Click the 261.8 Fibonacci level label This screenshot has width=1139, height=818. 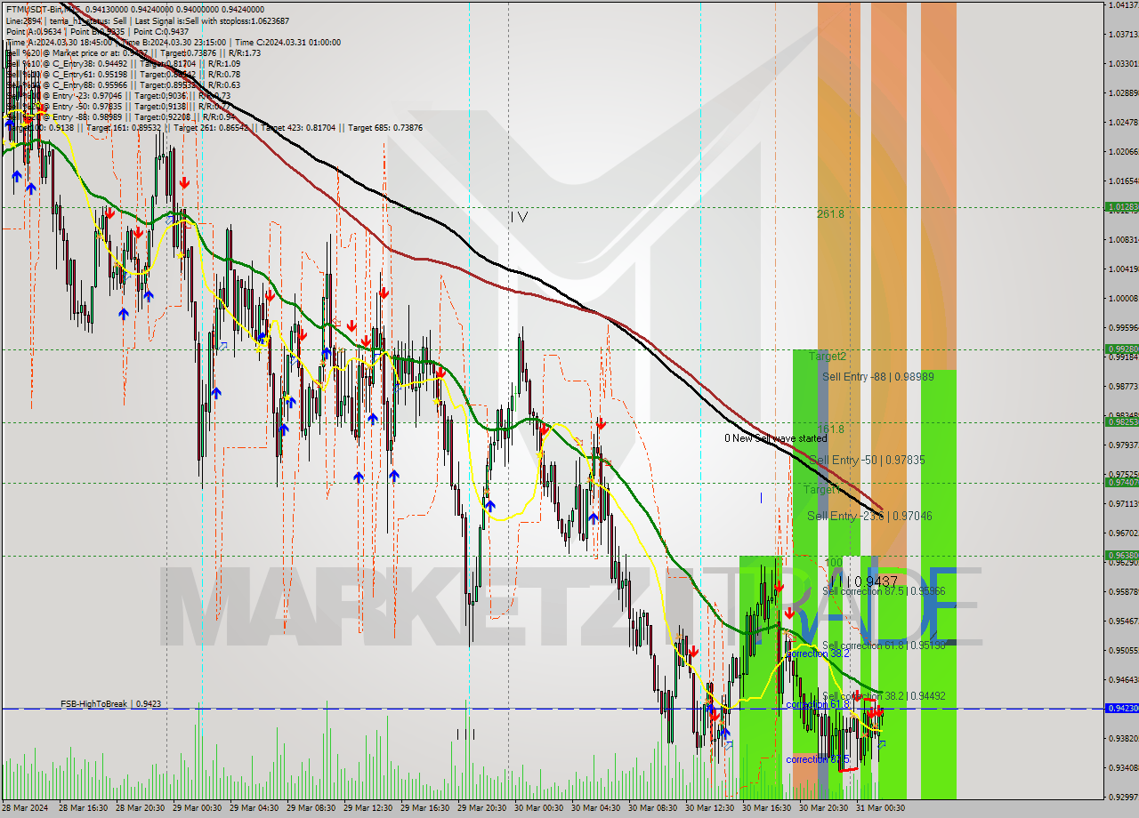coord(830,213)
